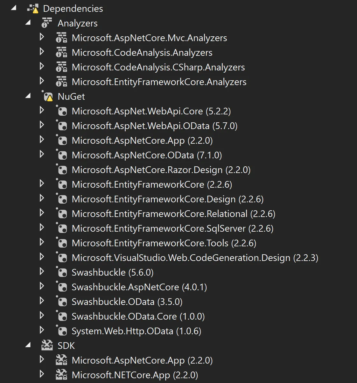Click NuGet Microsoft.AspNetCore.App package icon
This screenshot has width=357, height=383.
[x=62, y=140]
